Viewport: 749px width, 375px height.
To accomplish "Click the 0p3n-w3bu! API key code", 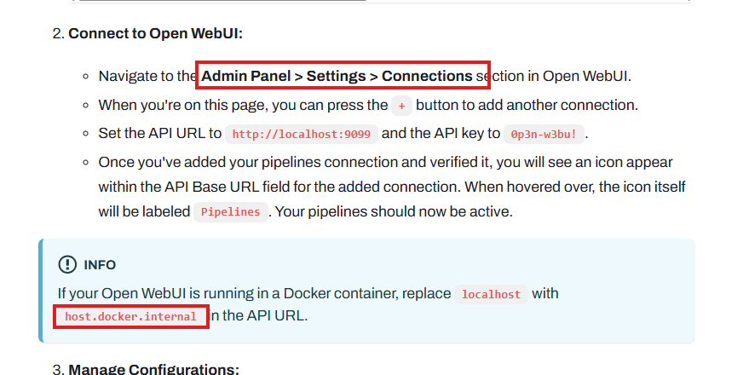I will click(x=544, y=135).
